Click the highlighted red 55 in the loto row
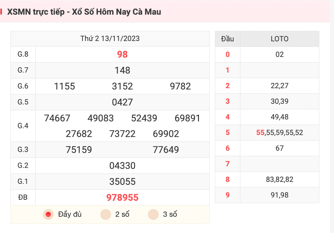The height and width of the screenshot is (233, 334). 260,133
